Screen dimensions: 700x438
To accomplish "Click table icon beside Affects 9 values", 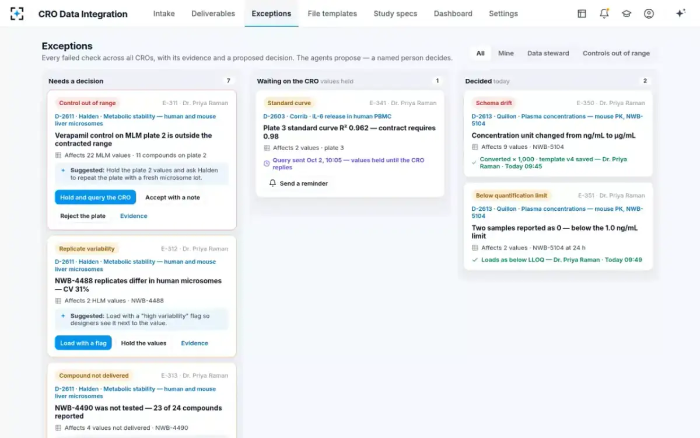I will click(x=475, y=147).
